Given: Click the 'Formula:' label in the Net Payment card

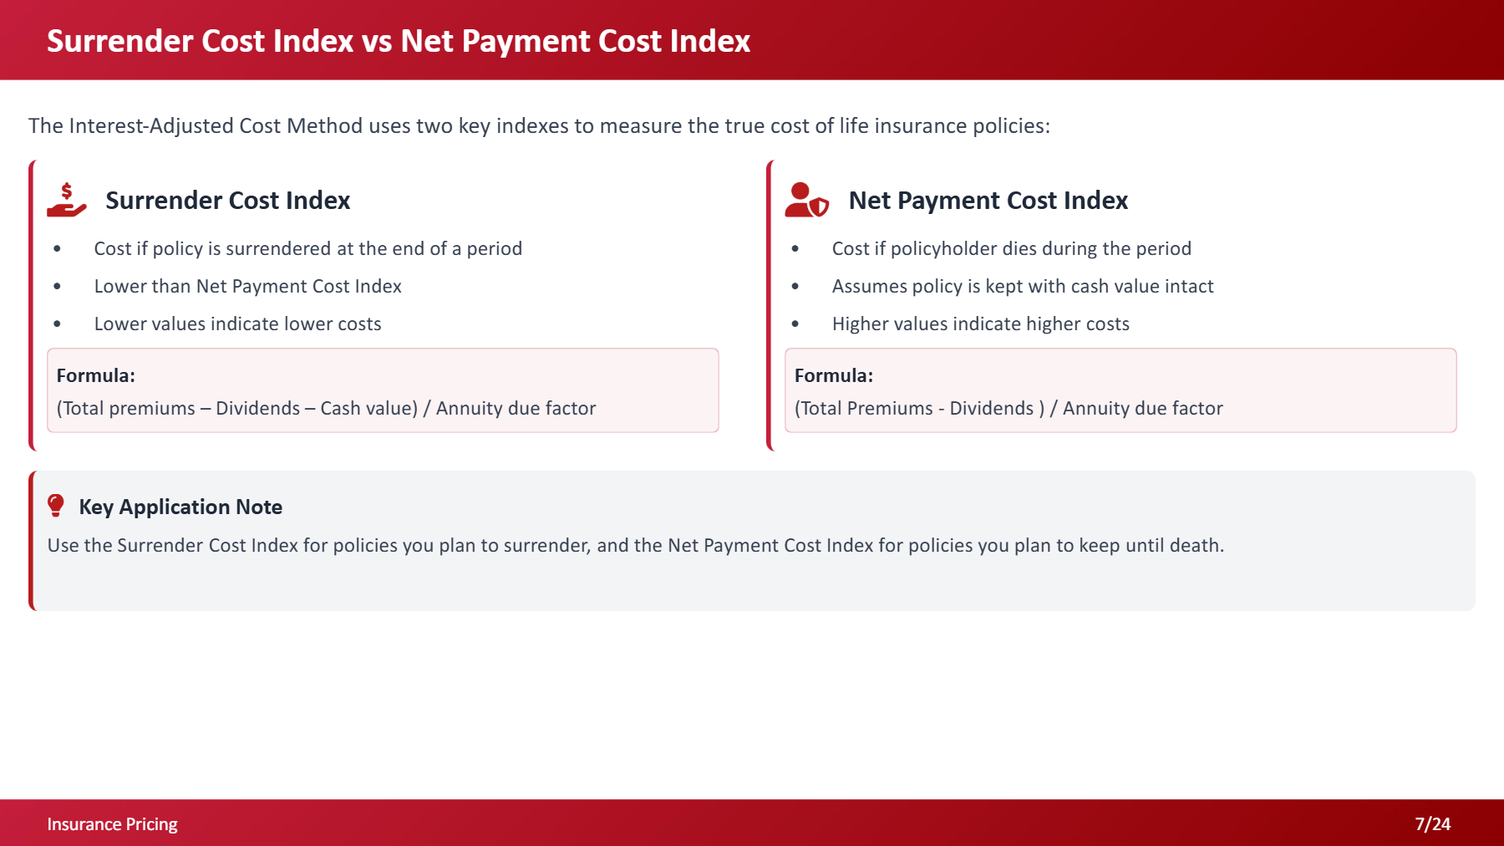Looking at the screenshot, I should [834, 375].
